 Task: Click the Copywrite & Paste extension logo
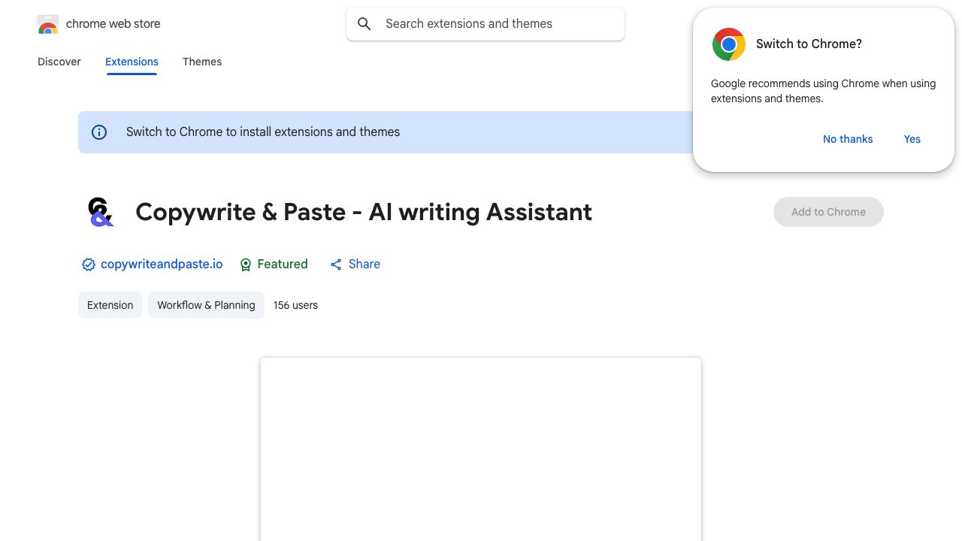[101, 212]
